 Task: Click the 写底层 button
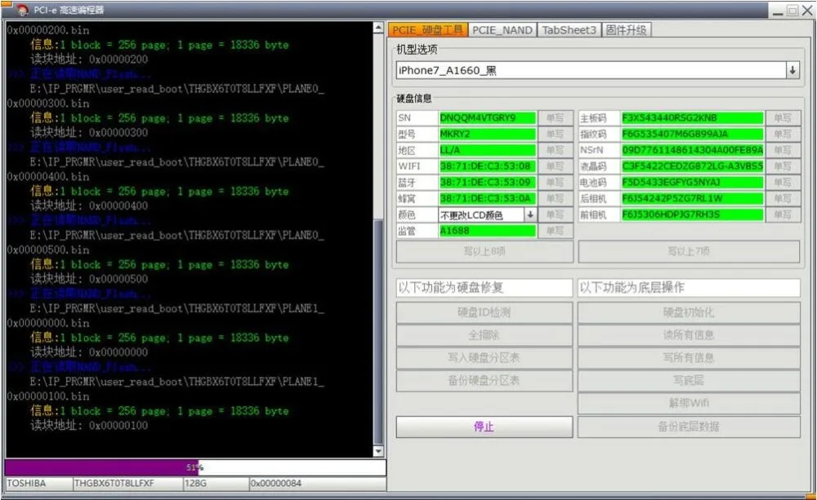pos(689,380)
